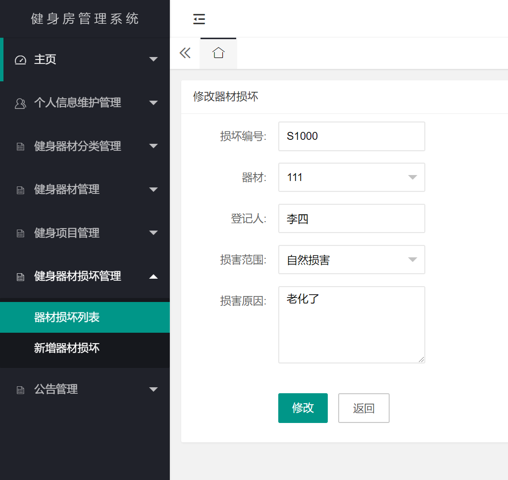The height and width of the screenshot is (480, 508).
Task: Click the dashboard gauge icon beside 主页
Action: point(20,60)
